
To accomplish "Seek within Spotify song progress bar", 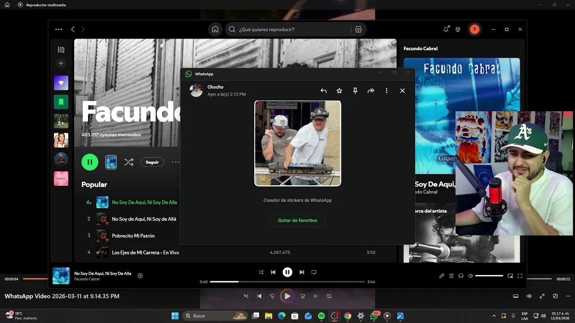I will [287, 282].
